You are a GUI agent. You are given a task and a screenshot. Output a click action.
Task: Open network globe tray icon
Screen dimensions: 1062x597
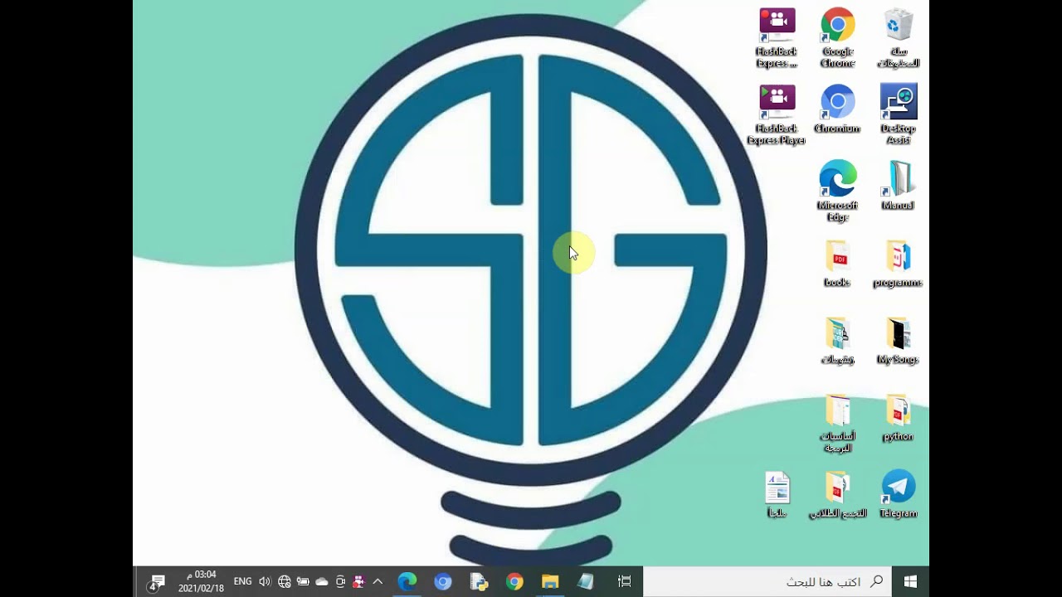click(x=284, y=582)
